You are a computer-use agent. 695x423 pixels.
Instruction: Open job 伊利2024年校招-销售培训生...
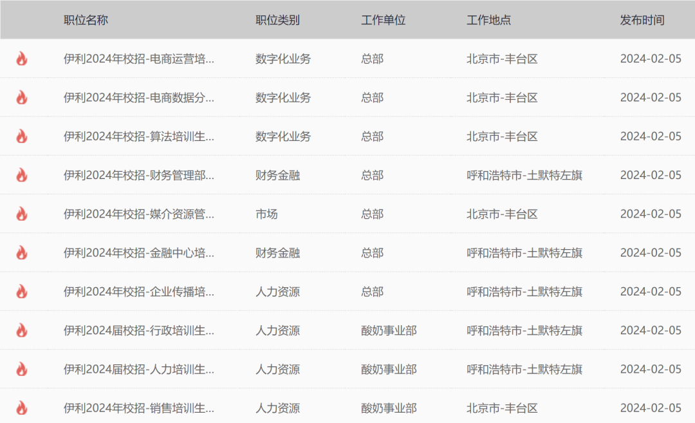[x=139, y=408]
